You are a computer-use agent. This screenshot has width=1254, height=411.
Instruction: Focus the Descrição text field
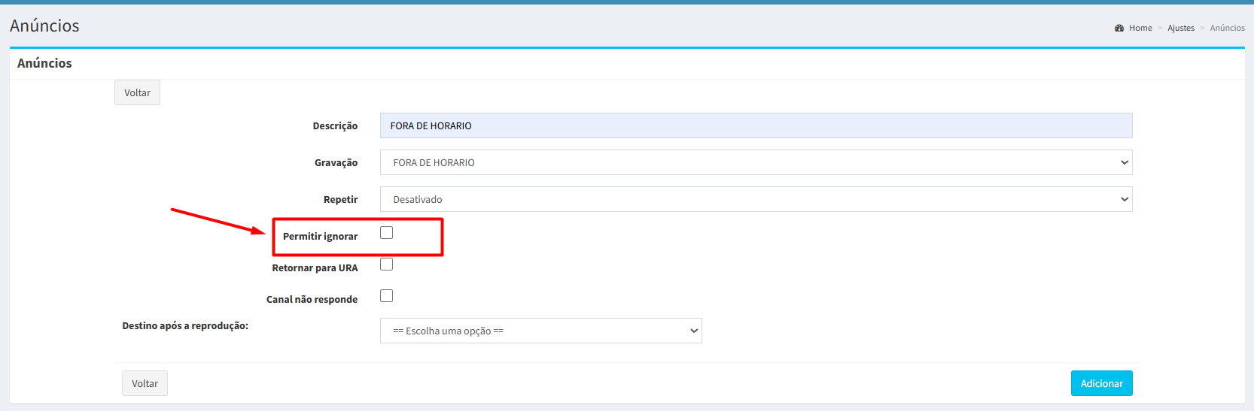pyautogui.click(x=756, y=125)
